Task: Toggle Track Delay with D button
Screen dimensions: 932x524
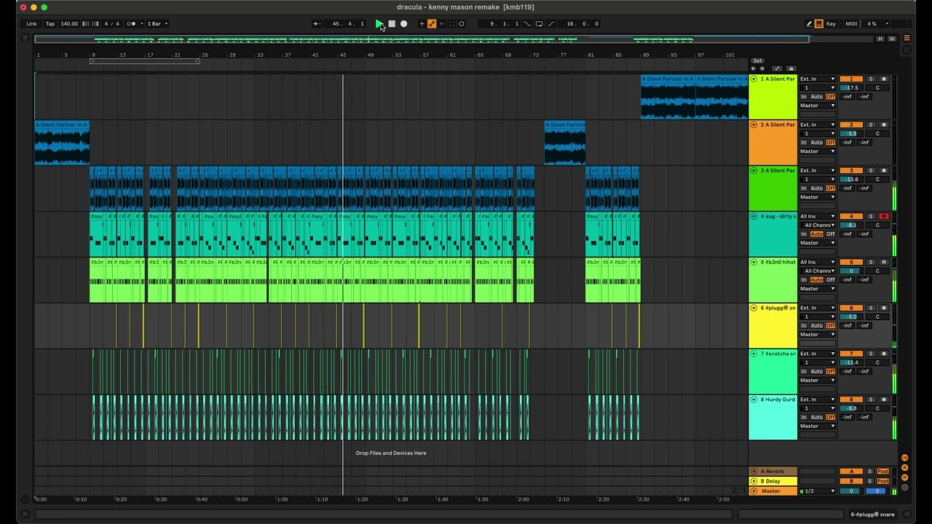Action: click(905, 488)
